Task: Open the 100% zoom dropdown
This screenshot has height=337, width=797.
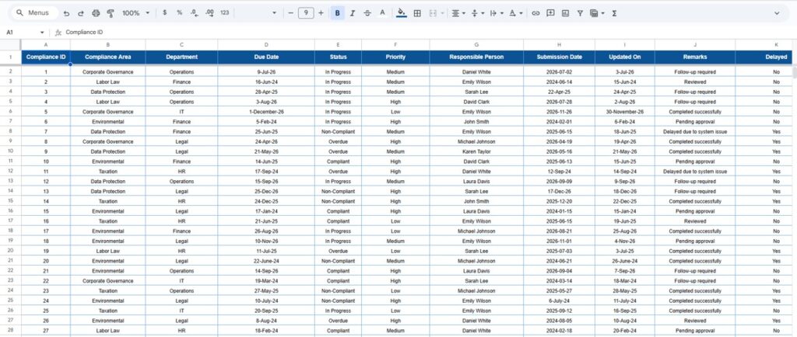Action: (x=135, y=13)
